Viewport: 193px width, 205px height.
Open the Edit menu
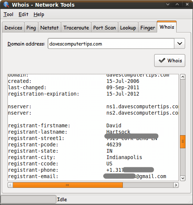click(x=24, y=15)
